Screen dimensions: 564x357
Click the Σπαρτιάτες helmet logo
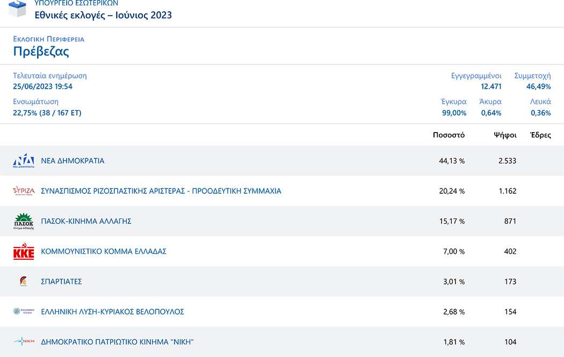tap(24, 281)
